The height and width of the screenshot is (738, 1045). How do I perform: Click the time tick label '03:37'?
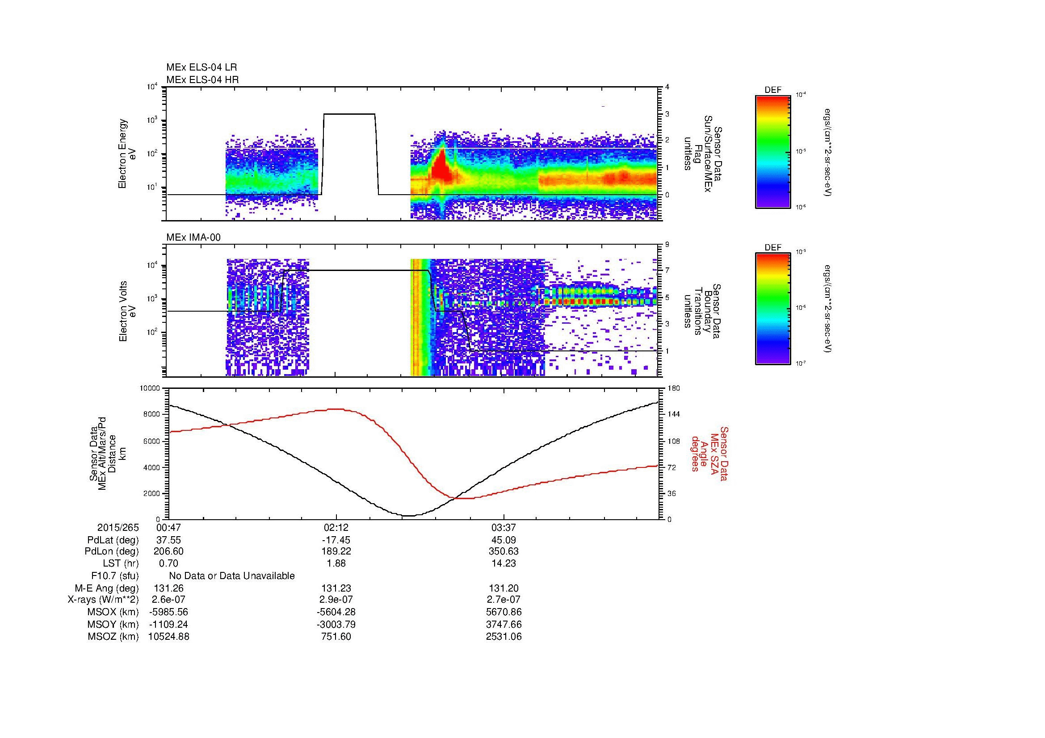click(504, 527)
